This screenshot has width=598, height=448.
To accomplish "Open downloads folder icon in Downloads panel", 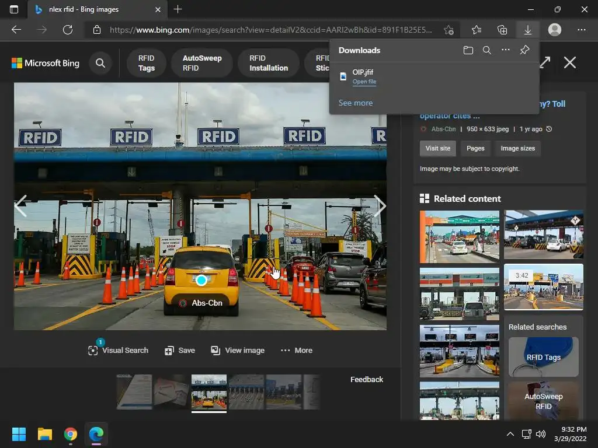I will tap(468, 50).
